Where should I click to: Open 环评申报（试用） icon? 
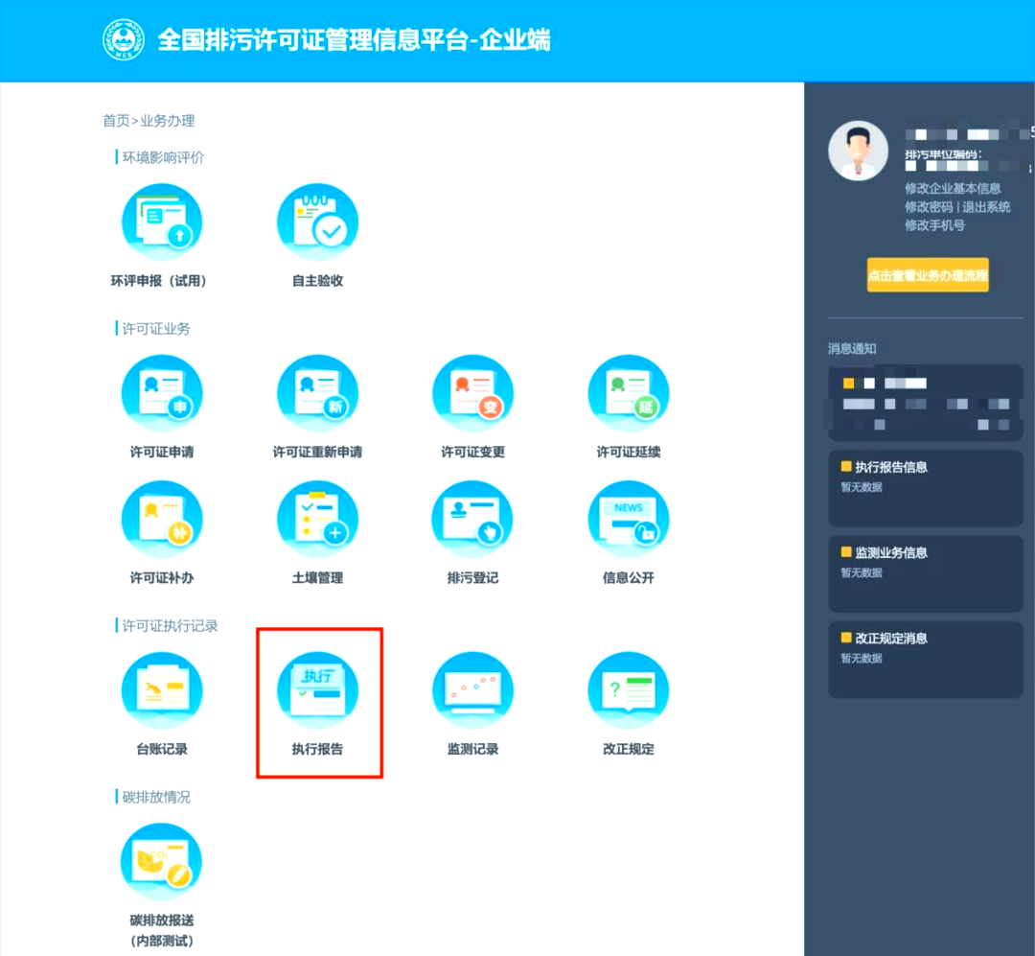pyautogui.click(x=162, y=222)
